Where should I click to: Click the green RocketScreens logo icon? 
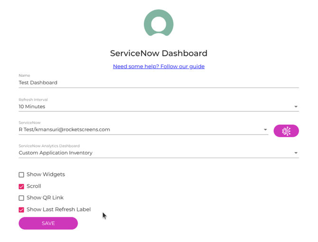(x=159, y=23)
